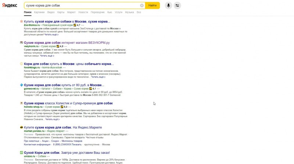Open the three-dots menu for the food4dogs.ru result
The height and width of the screenshot is (164, 294).
[x=64, y=68]
